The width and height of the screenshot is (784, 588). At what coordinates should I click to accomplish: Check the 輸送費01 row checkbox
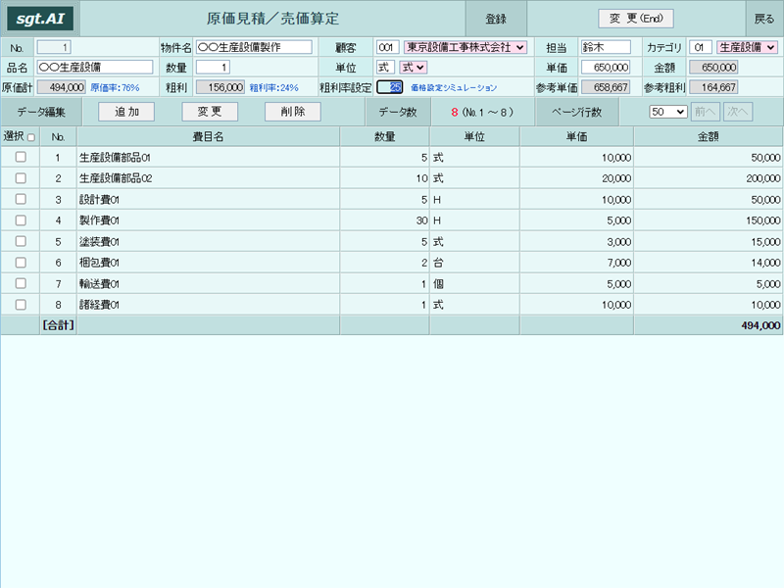tap(21, 283)
